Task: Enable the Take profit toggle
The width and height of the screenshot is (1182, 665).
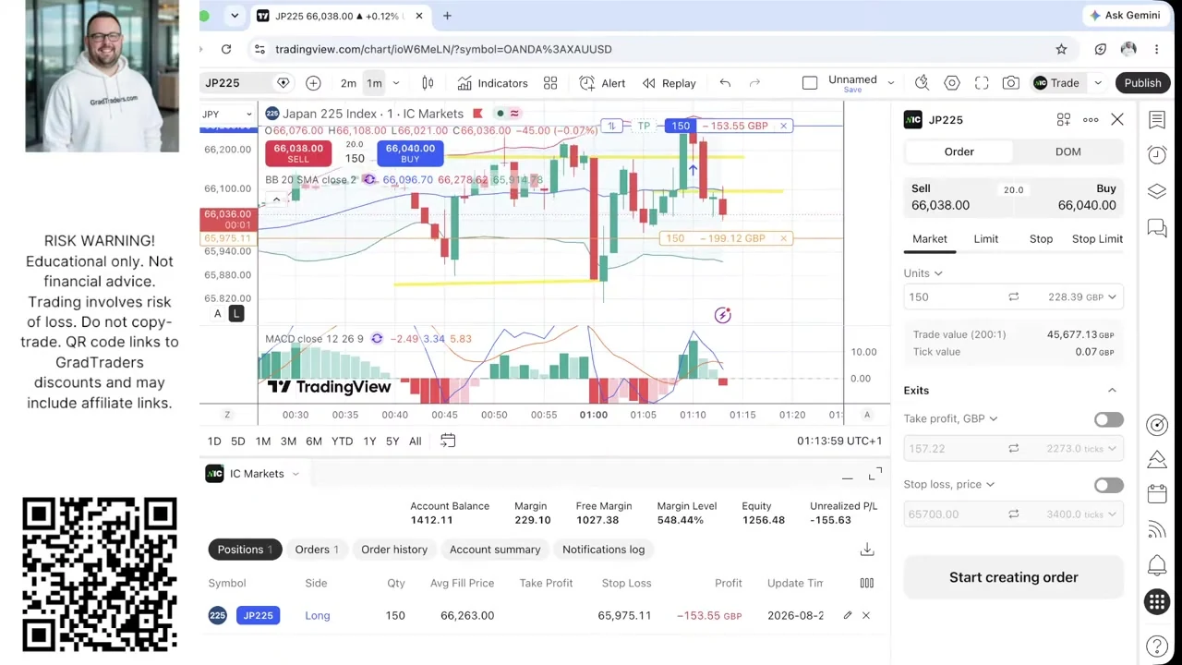Action: [x=1108, y=419]
